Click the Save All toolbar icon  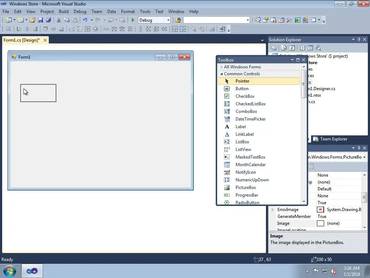(49, 20)
